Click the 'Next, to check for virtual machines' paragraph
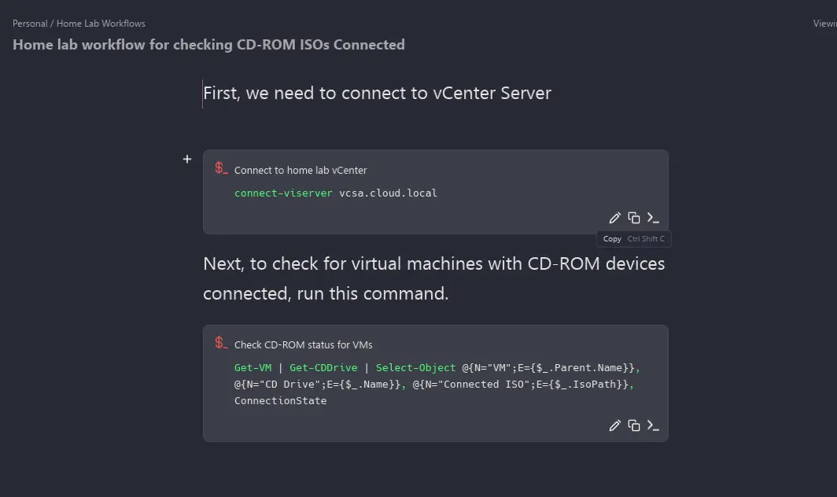 coord(433,278)
